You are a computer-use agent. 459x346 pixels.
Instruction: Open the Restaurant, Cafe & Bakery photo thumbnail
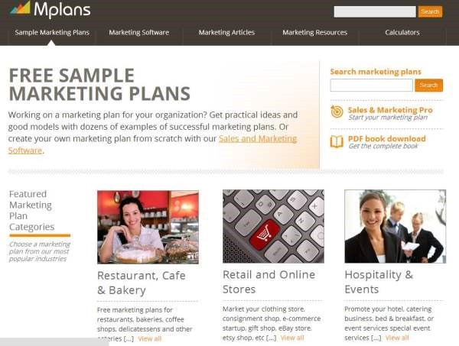(148, 227)
